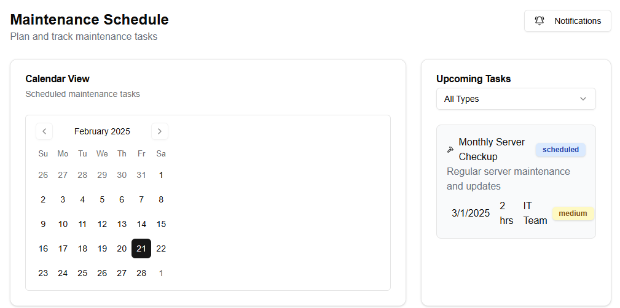620x308 pixels.
Task: Select February 28 in the calendar
Action: [x=141, y=273]
